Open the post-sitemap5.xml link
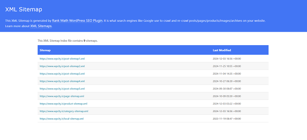Image resolution: width=307 pixels, height=140 pixels. [x=62, y=89]
